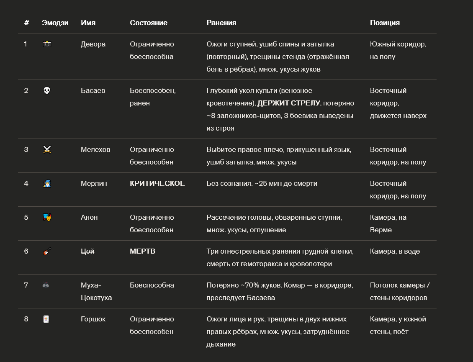Click the bold МЁРТВ status

[142, 251]
